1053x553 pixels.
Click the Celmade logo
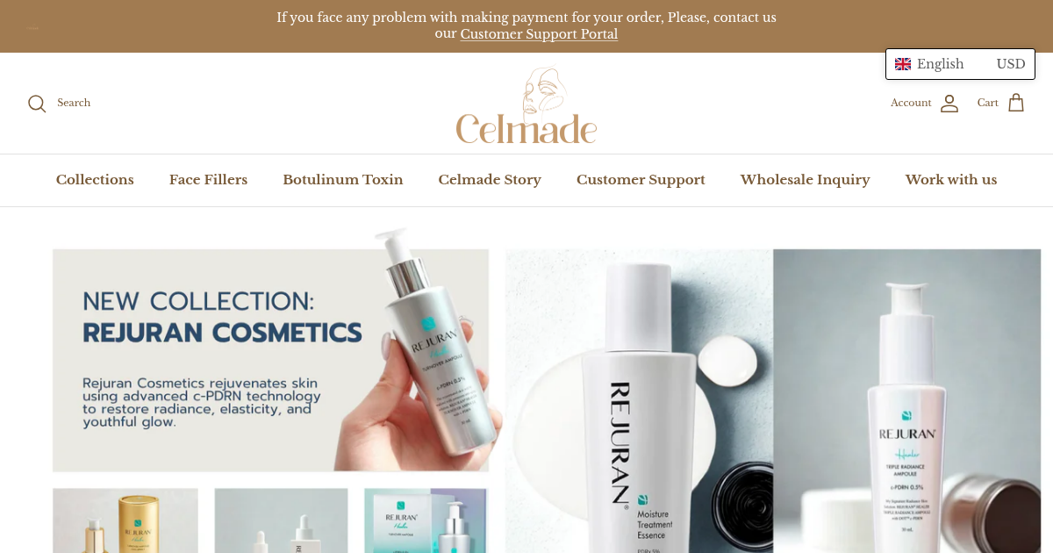526,106
